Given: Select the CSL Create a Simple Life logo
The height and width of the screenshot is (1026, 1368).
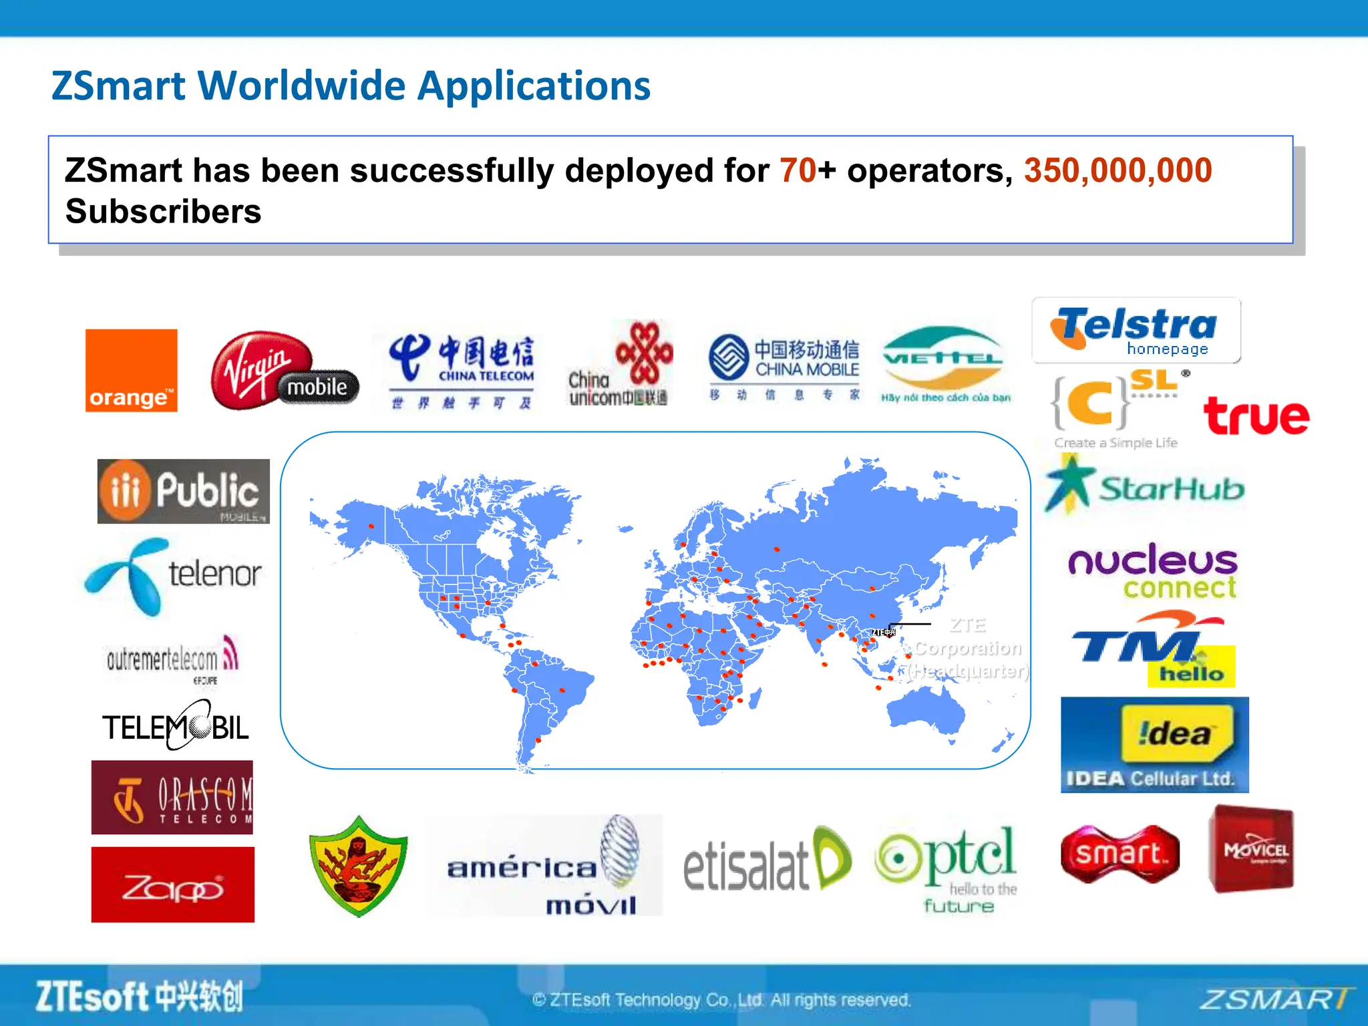Looking at the screenshot, I should point(1120,409).
